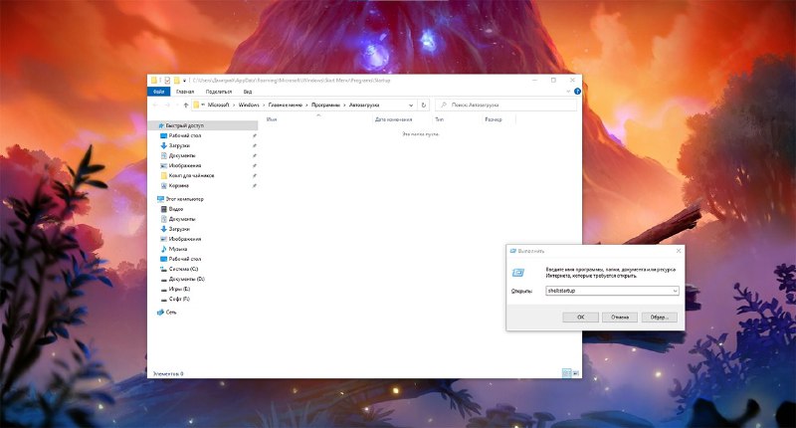Click the folder icon in the address bar
The height and width of the screenshot is (428, 796).
pyautogui.click(x=196, y=106)
